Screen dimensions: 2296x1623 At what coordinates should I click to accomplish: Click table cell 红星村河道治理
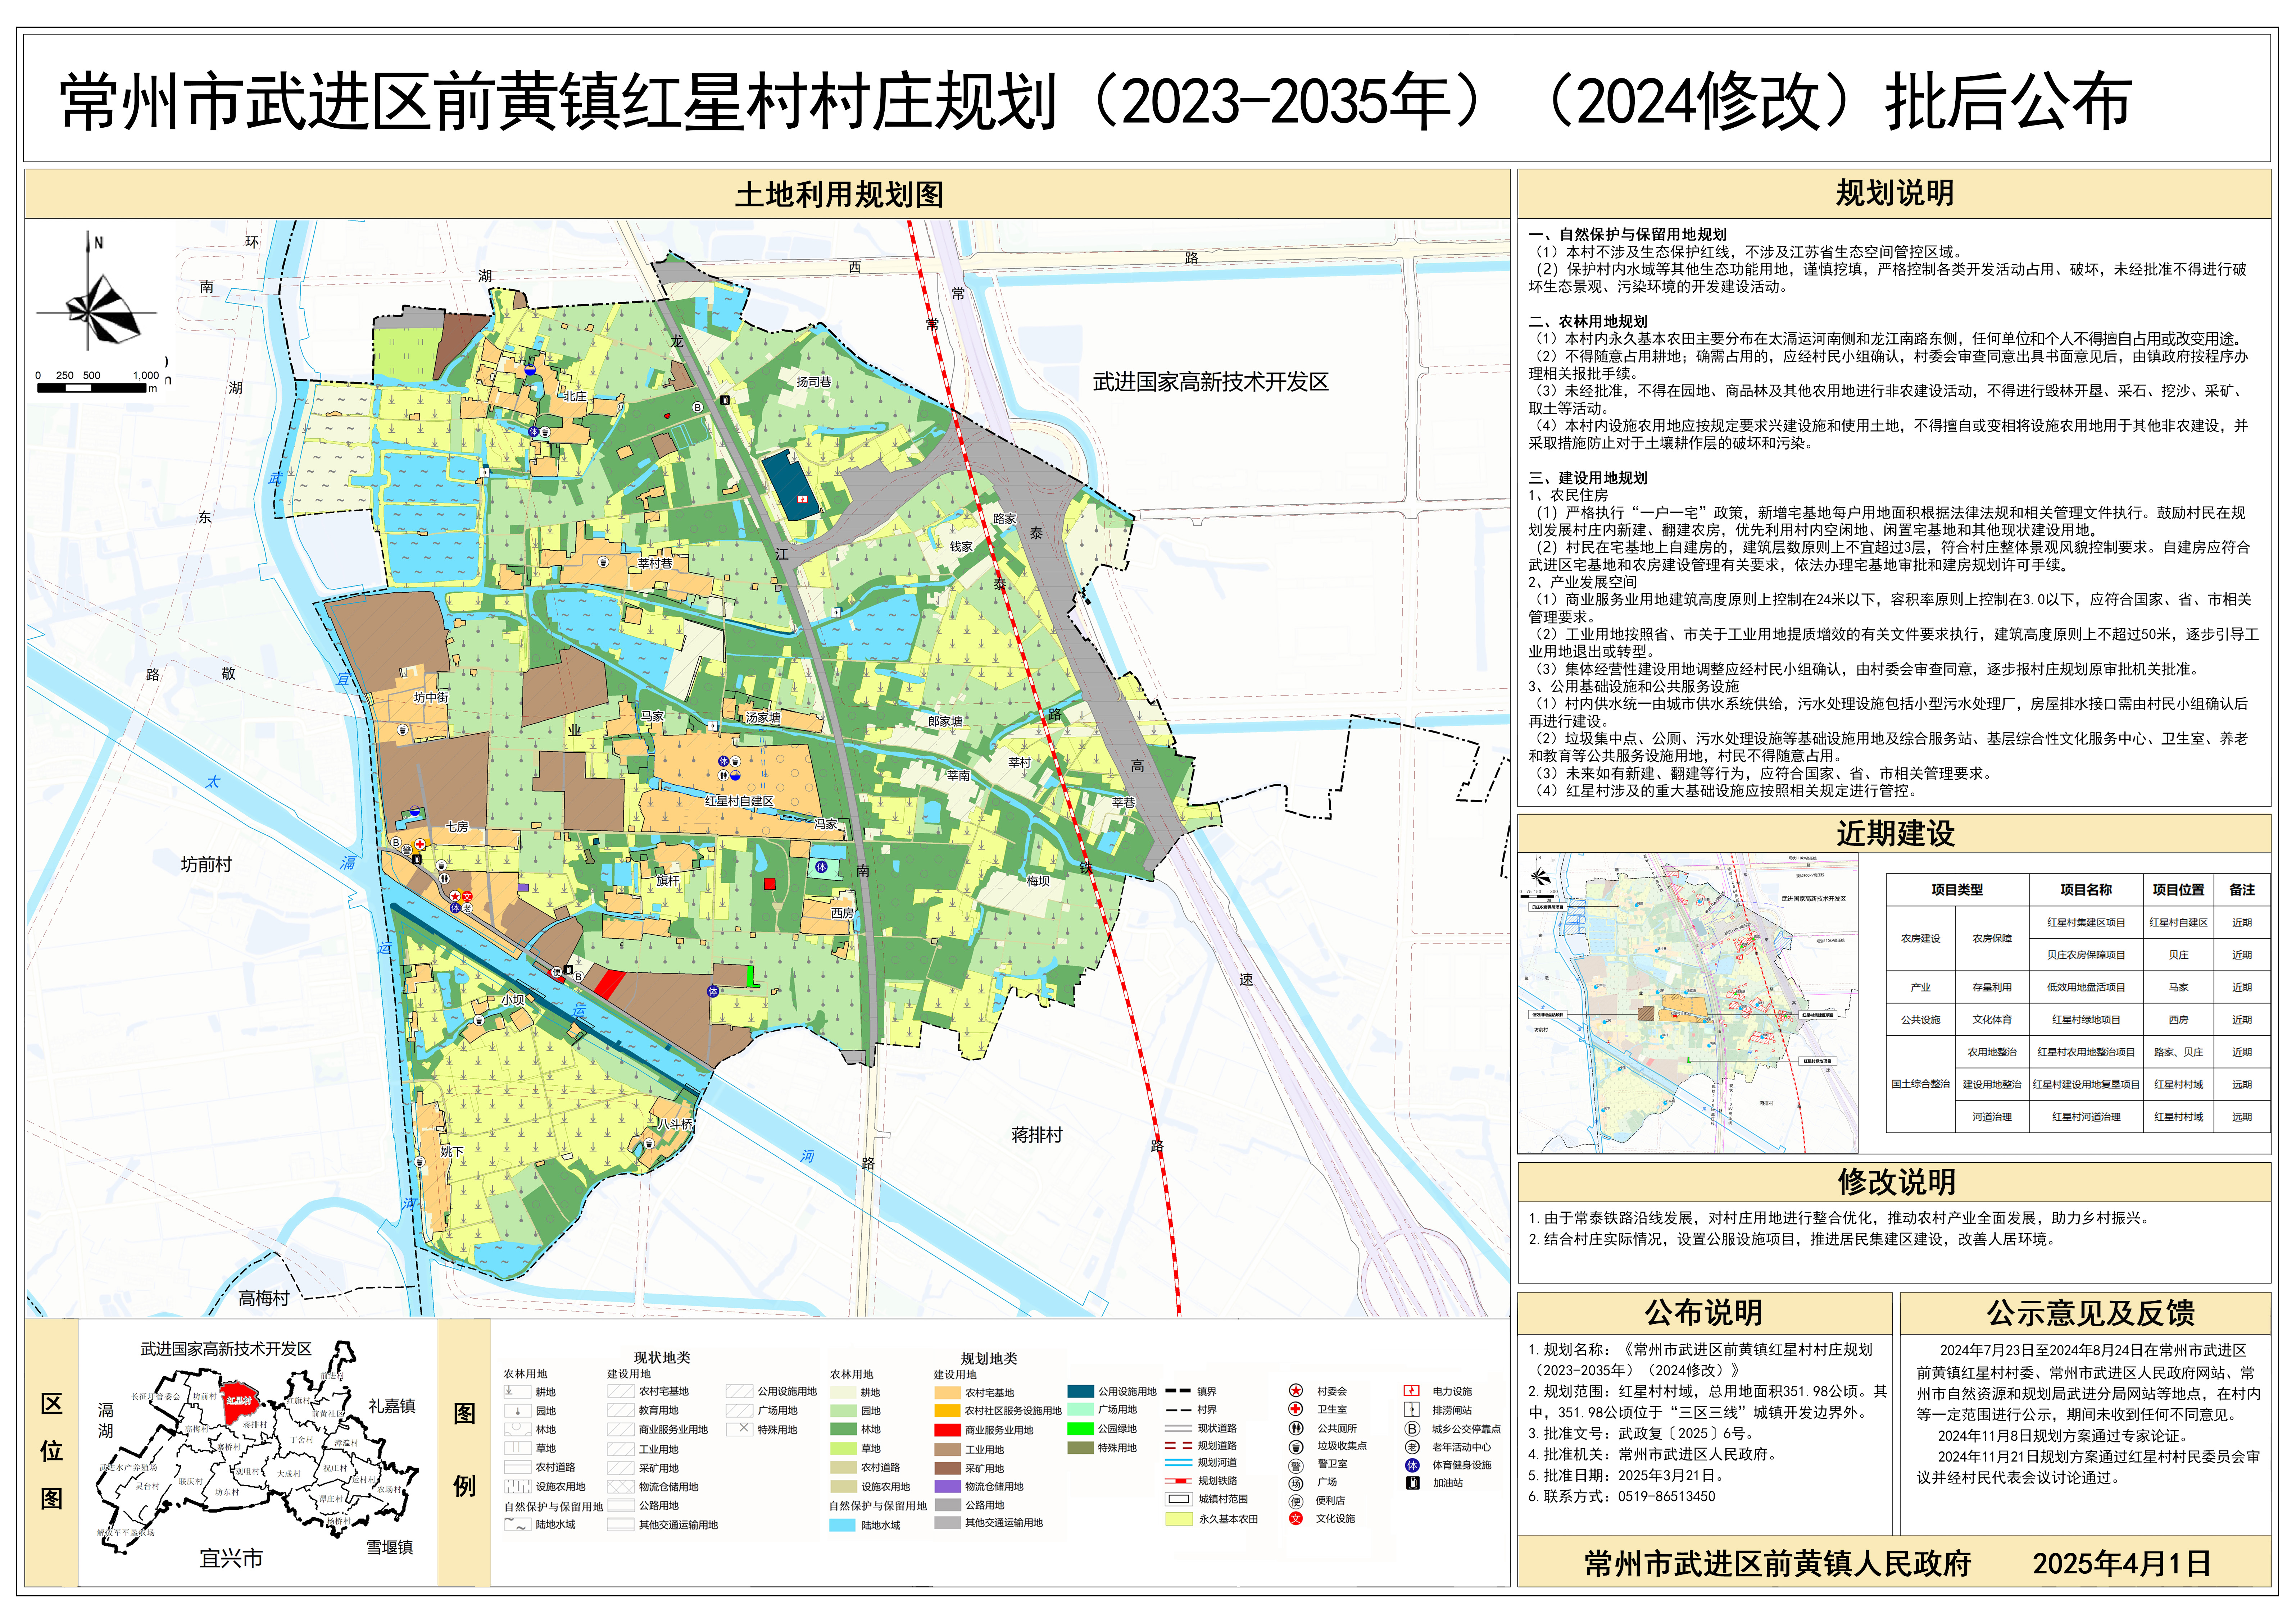click(x=2086, y=1116)
